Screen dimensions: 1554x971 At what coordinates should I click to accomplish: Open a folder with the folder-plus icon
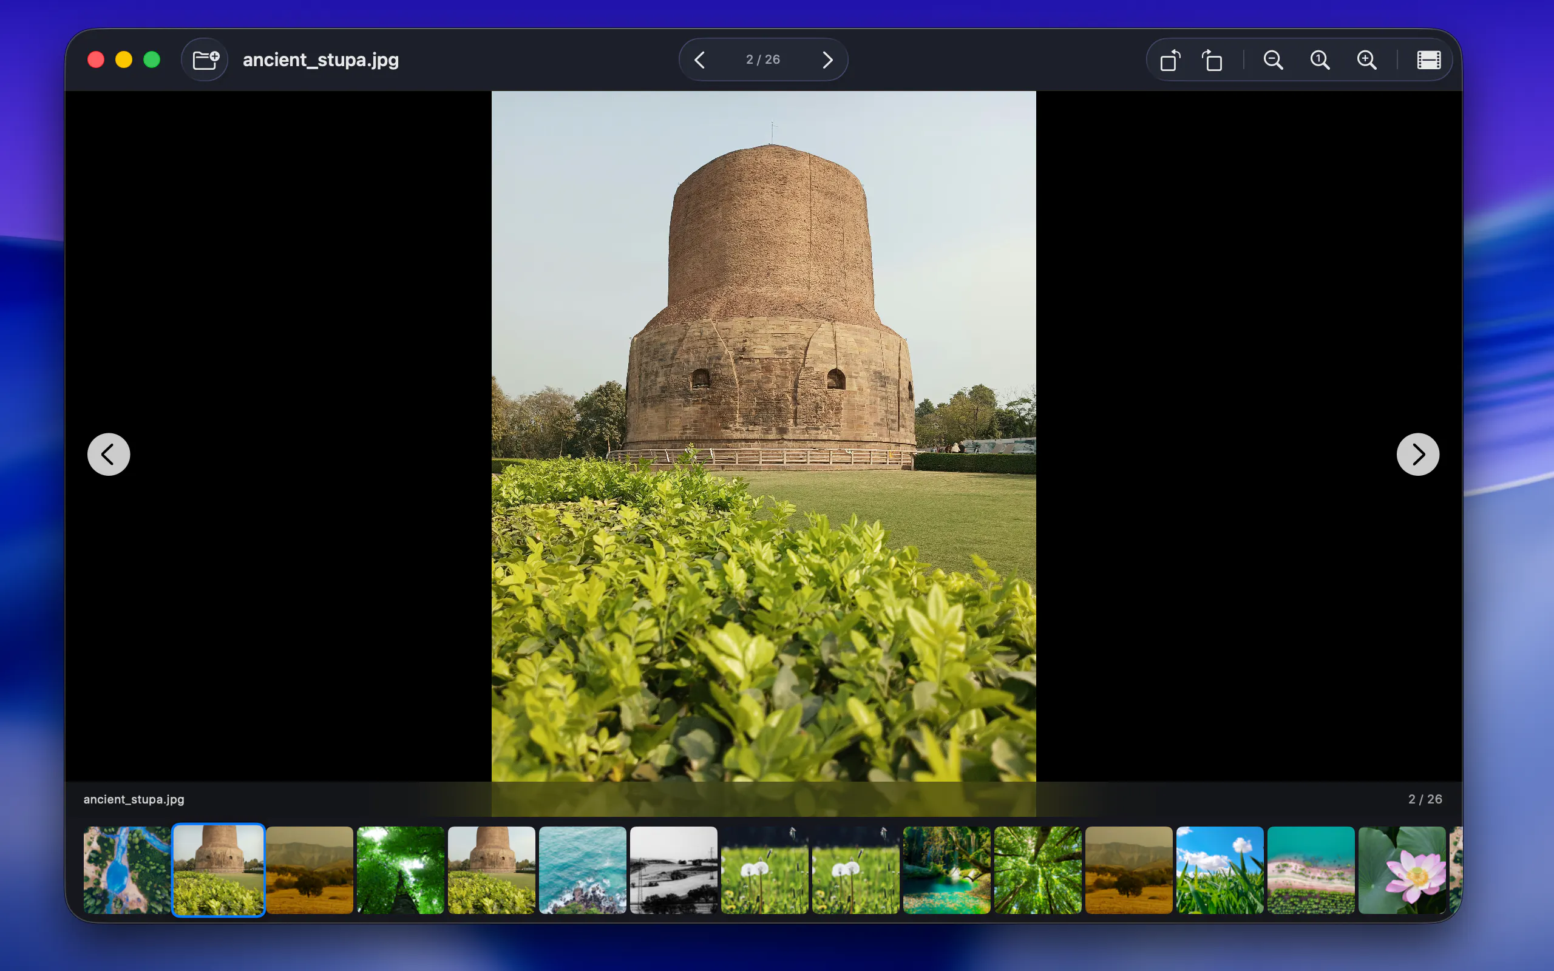(206, 59)
